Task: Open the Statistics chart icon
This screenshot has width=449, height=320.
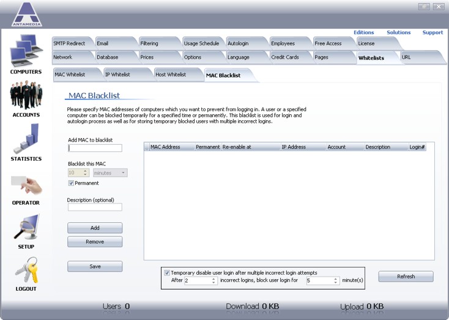Action: 26,139
